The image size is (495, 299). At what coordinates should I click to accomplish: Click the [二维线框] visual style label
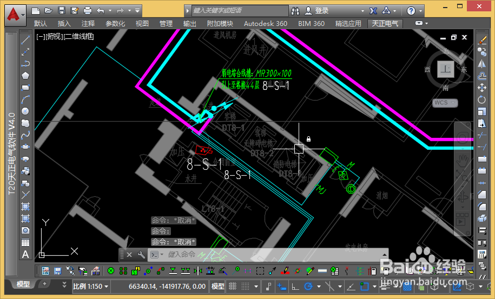point(79,37)
